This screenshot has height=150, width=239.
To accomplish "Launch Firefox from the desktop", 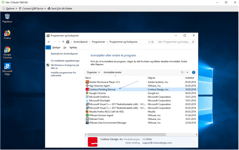I will tap(7, 33).
